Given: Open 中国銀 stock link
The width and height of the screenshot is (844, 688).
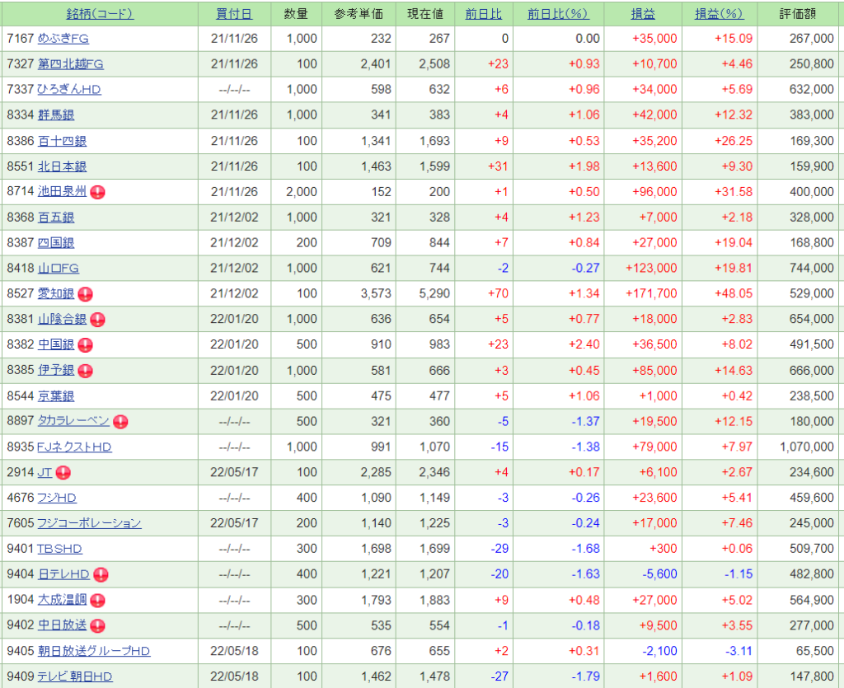Looking at the screenshot, I should point(56,344).
